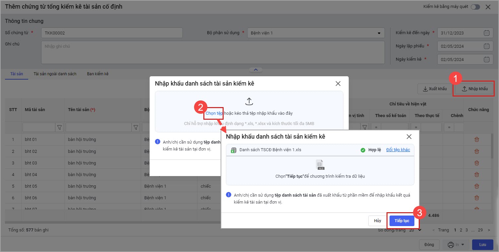Click the "Tổng số: 577 bản ghi" record count
The image size is (499, 252).
pyautogui.click(x=29, y=230)
